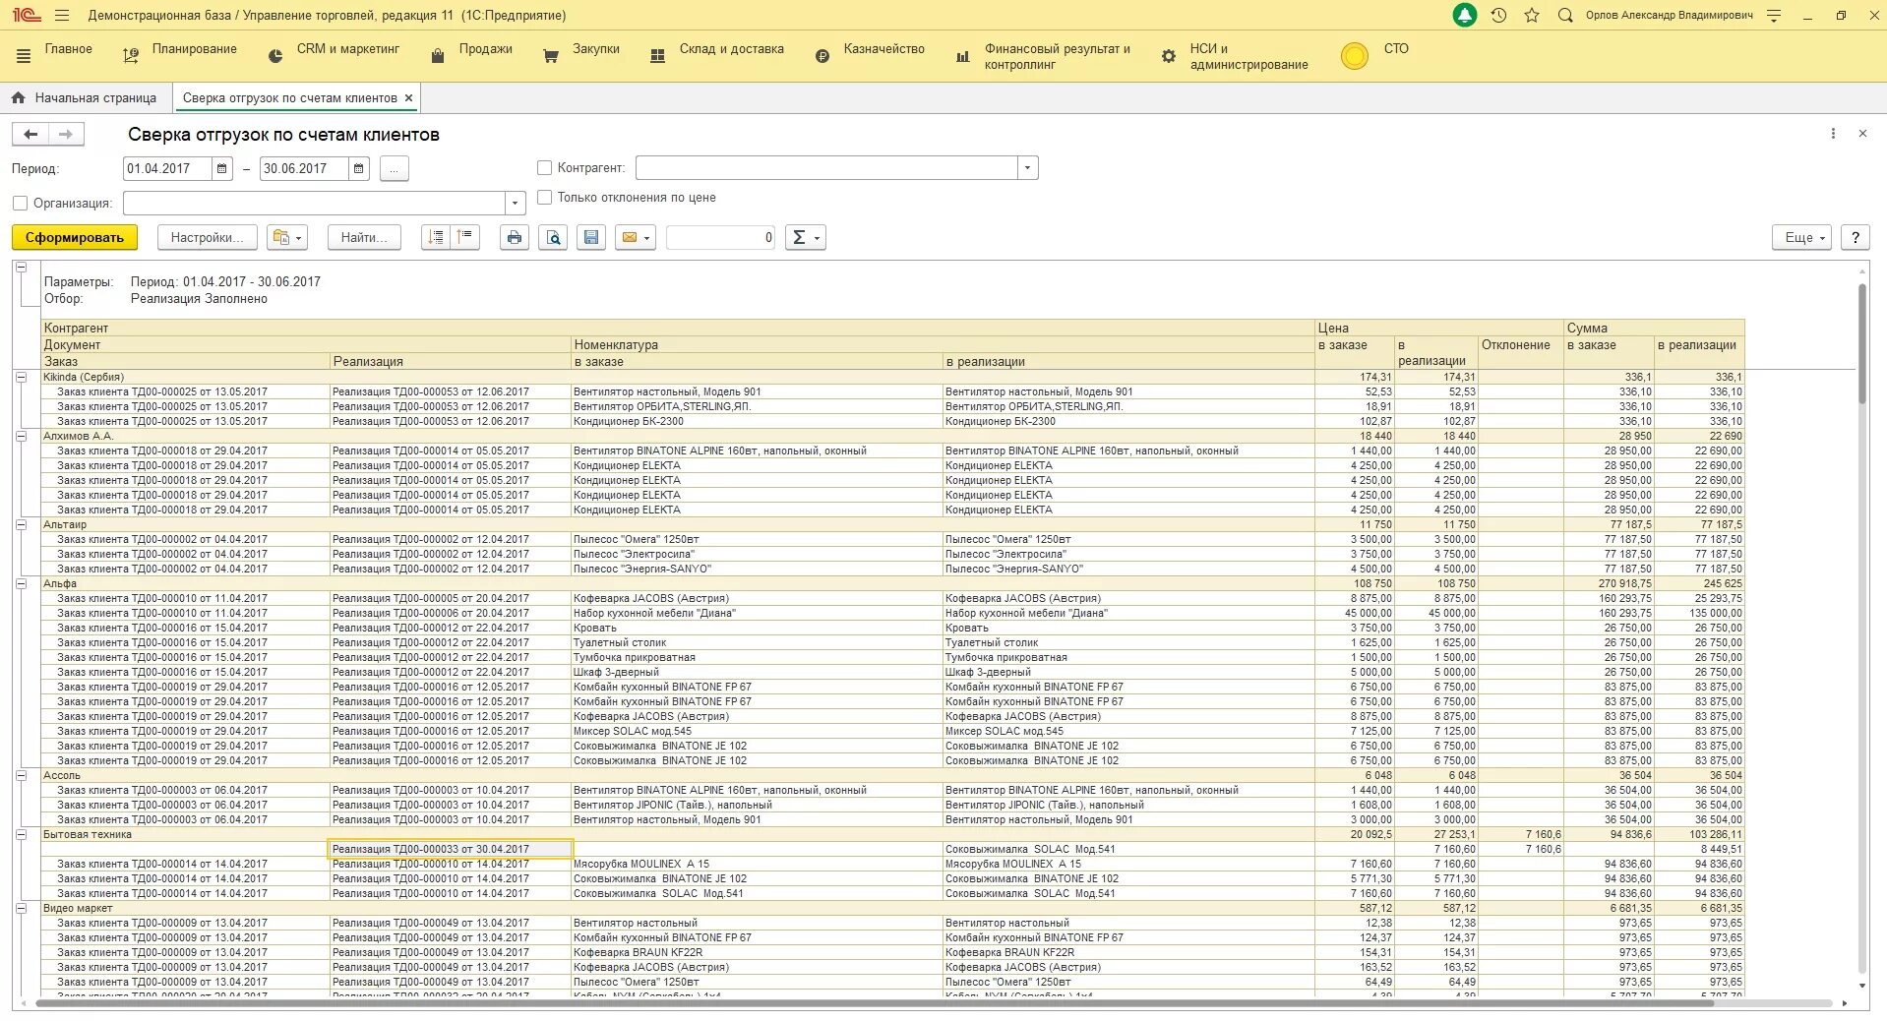The image size is (1887, 1021).
Task: Save the report to file
Action: click(591, 237)
